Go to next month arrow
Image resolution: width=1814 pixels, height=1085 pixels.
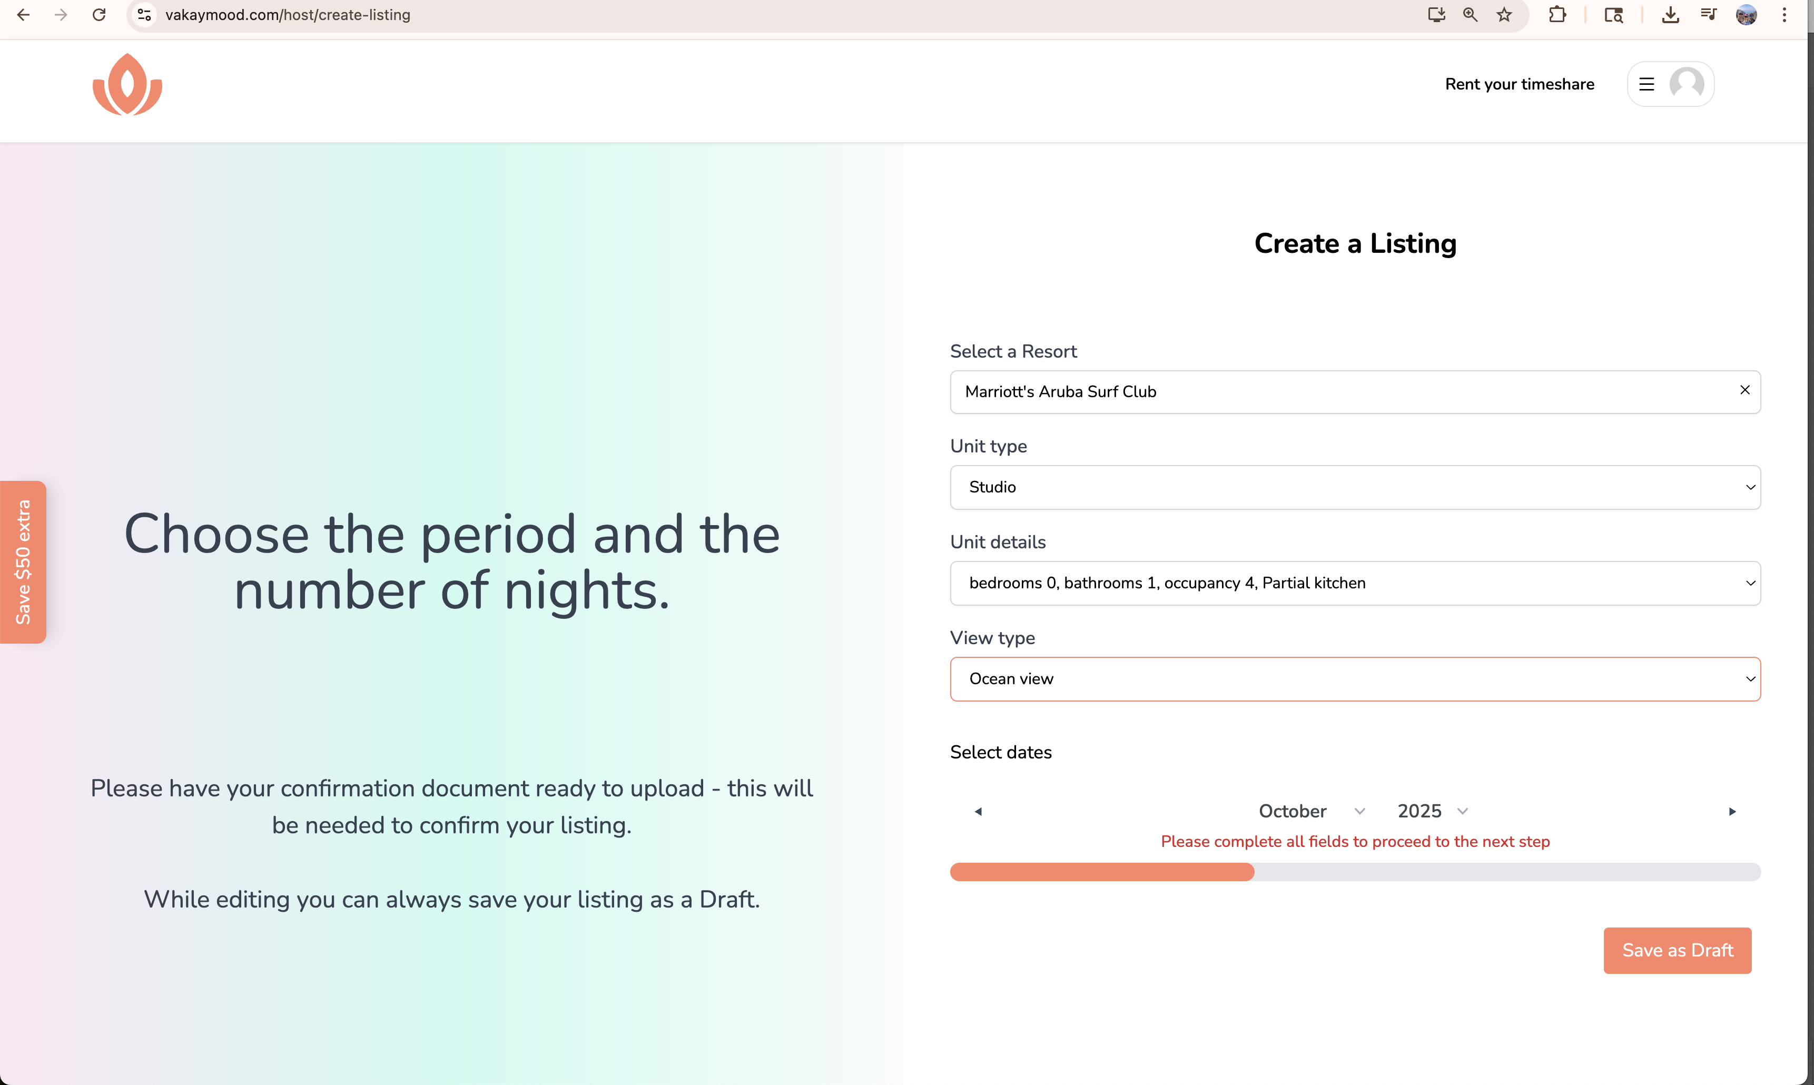(1732, 812)
